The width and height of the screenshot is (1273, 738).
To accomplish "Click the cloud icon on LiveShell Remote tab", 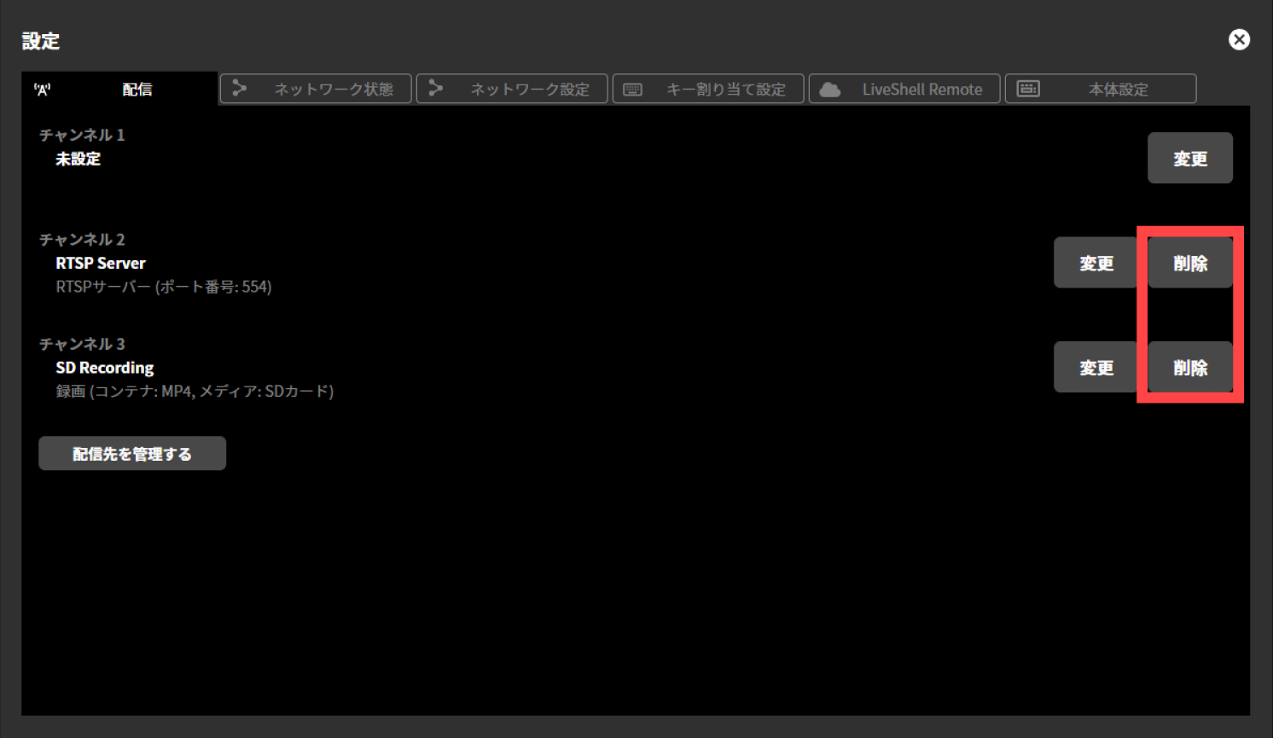I will pyautogui.click(x=829, y=88).
